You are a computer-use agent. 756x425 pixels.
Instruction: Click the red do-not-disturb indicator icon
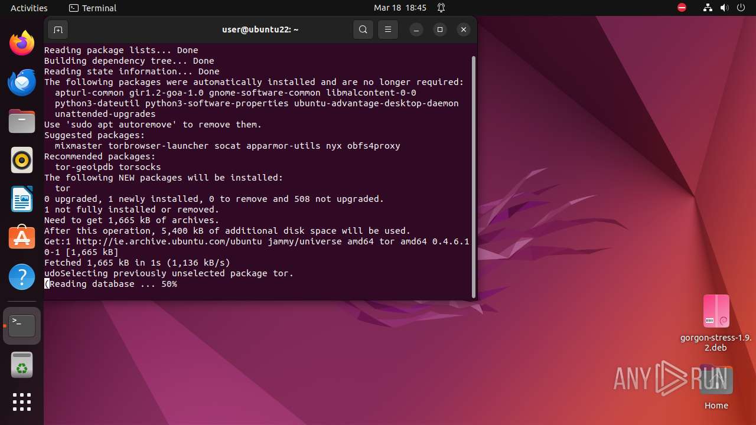pyautogui.click(x=682, y=8)
